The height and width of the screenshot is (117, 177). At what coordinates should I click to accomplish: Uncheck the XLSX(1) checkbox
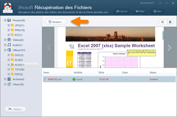9,65
